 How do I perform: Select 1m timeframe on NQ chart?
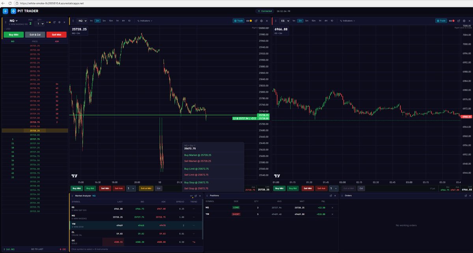point(91,20)
